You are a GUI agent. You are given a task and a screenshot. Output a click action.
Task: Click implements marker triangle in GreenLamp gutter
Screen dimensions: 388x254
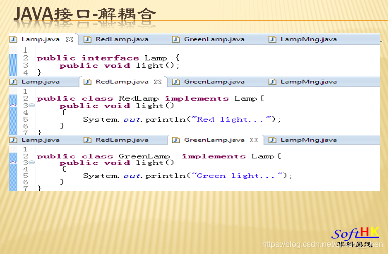(13, 162)
